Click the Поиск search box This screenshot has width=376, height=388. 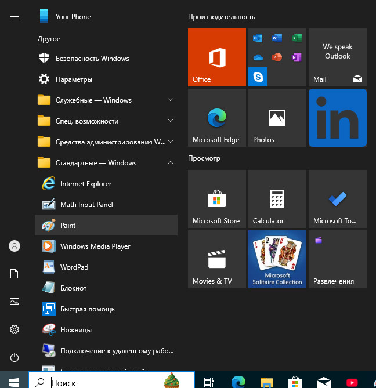[111, 380]
